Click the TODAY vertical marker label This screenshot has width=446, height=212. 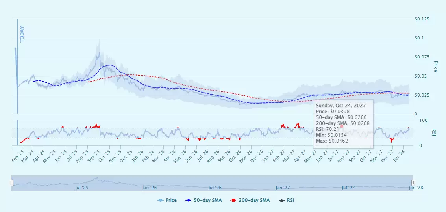(x=22, y=34)
